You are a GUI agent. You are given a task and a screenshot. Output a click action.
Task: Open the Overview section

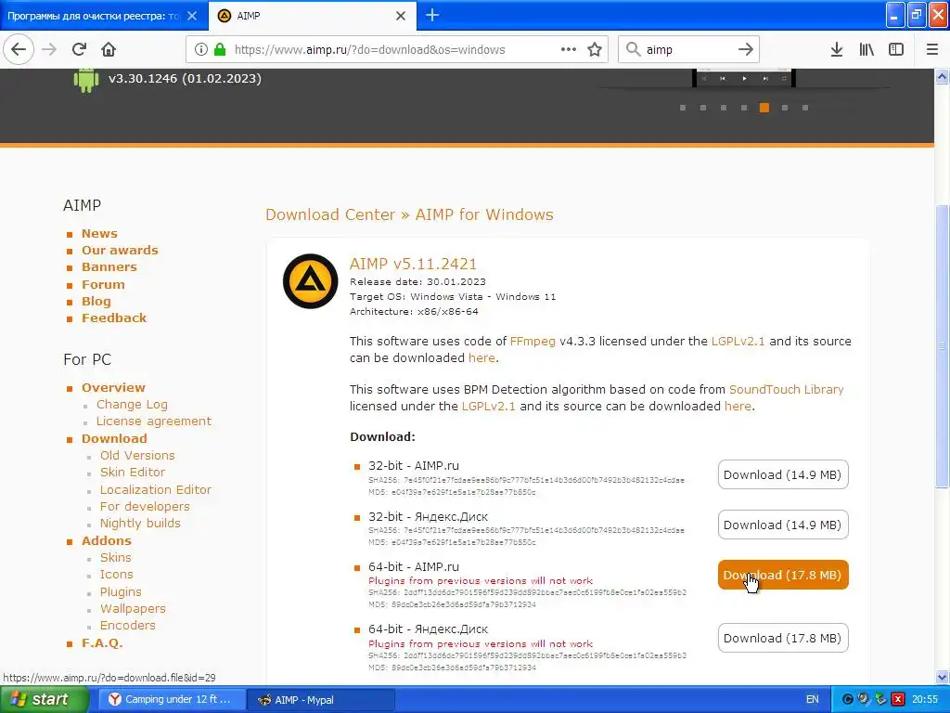coord(113,388)
